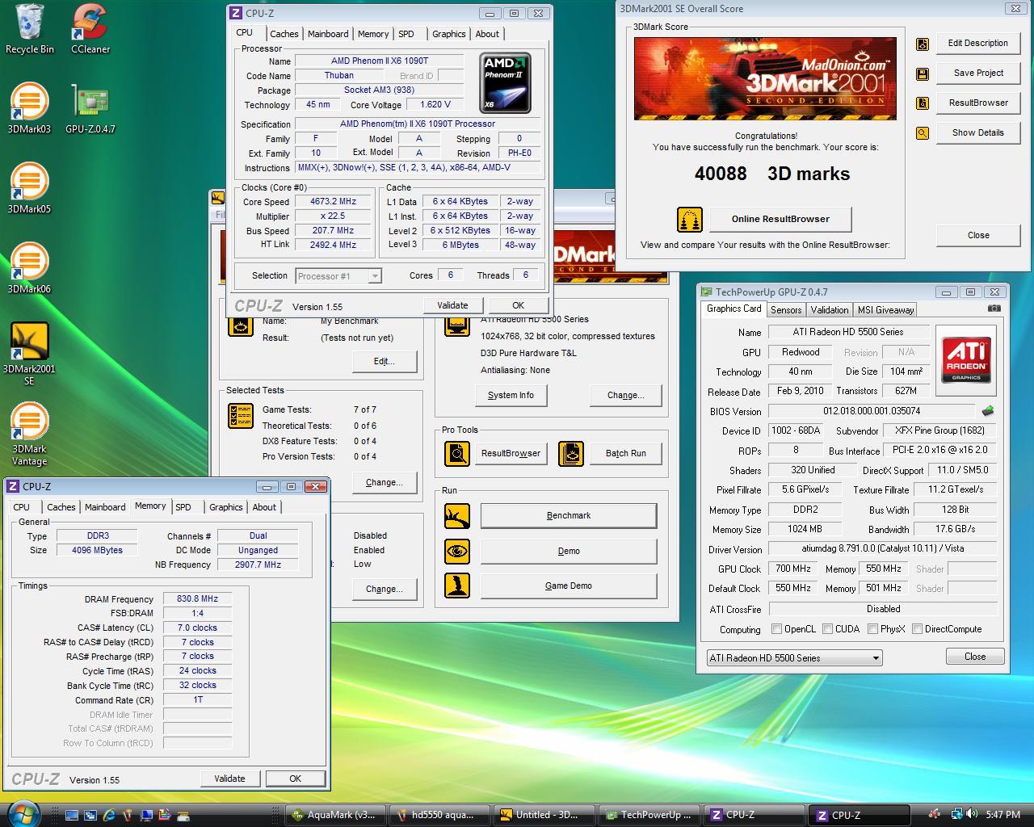Switch to AquaMark taskbar item
Image resolution: width=1034 pixels, height=827 pixels.
pos(335,815)
